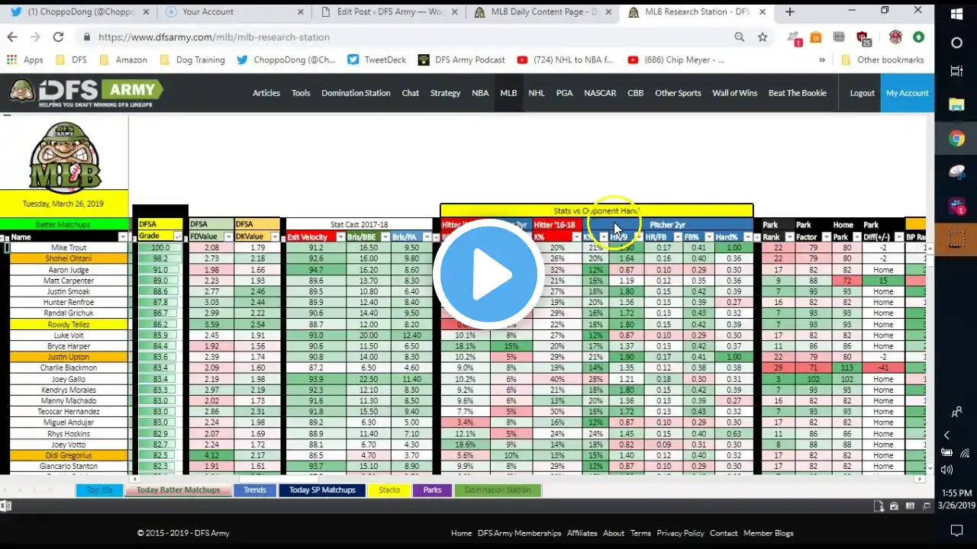
Task: Open the Windows Start button
Action: pos(956,14)
